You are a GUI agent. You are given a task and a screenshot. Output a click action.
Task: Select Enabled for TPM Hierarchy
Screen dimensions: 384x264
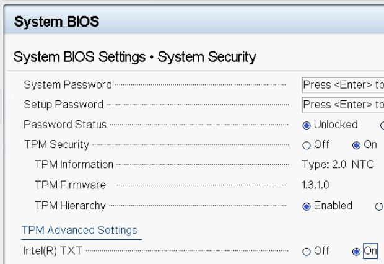pyautogui.click(x=307, y=206)
